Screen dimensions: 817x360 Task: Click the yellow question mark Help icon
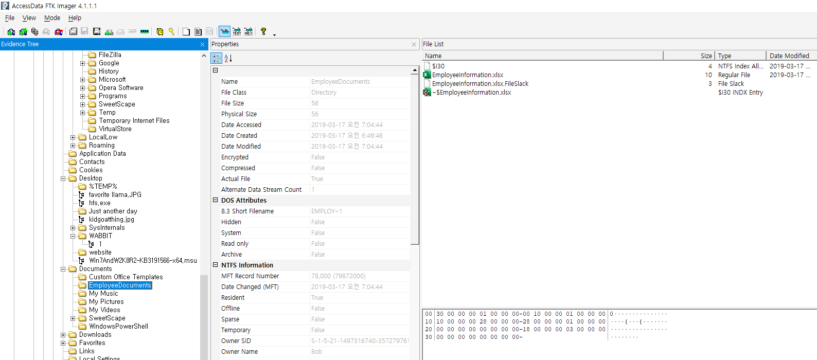[x=263, y=31]
